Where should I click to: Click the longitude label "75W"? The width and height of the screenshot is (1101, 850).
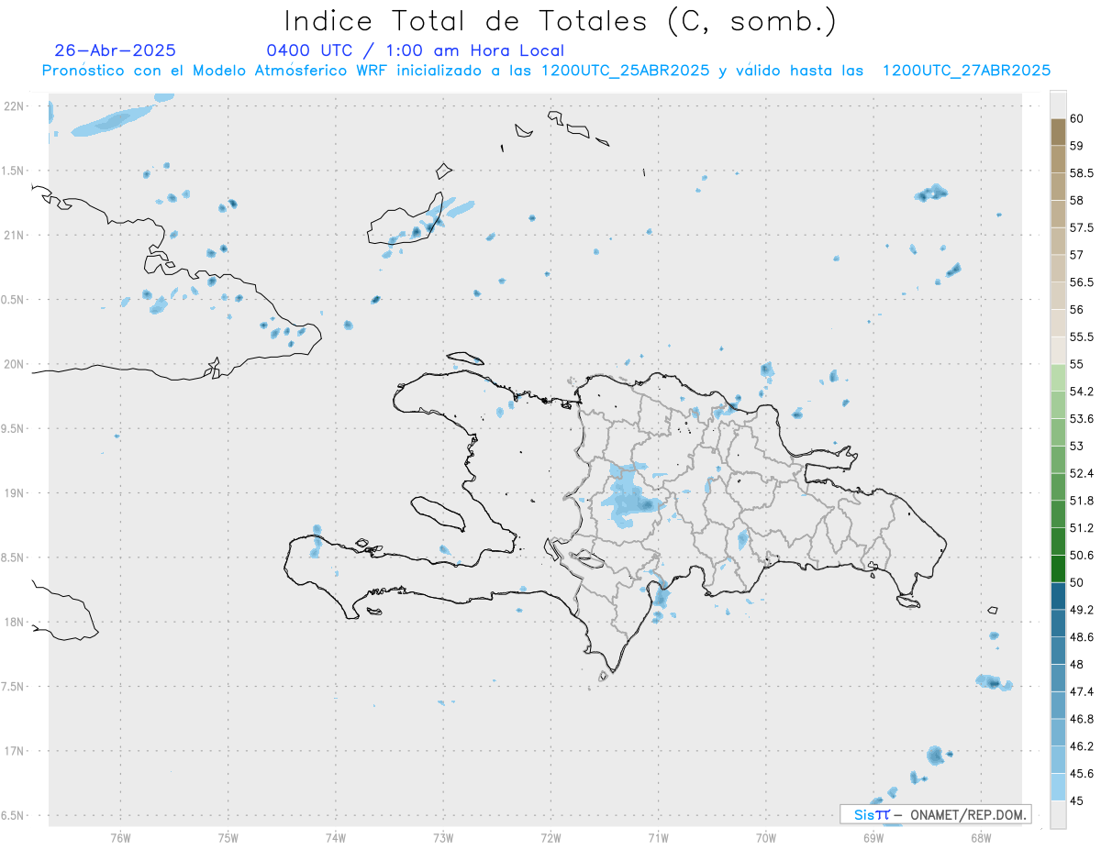[x=228, y=837]
